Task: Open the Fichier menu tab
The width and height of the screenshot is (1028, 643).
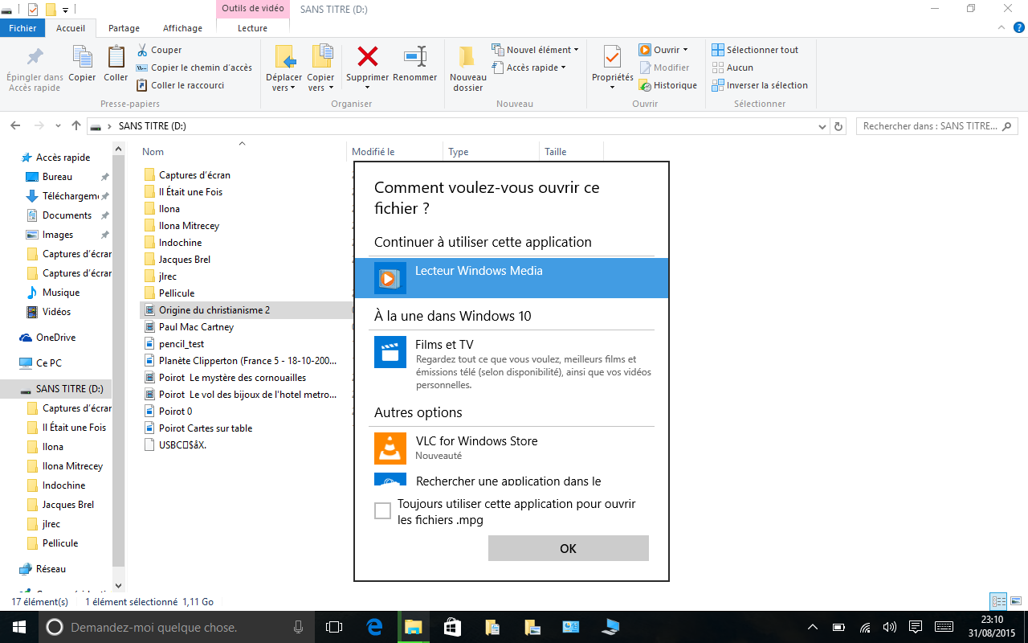Action: 23,28
